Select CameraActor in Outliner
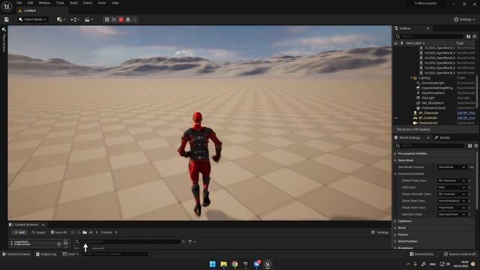 pyautogui.click(x=428, y=123)
